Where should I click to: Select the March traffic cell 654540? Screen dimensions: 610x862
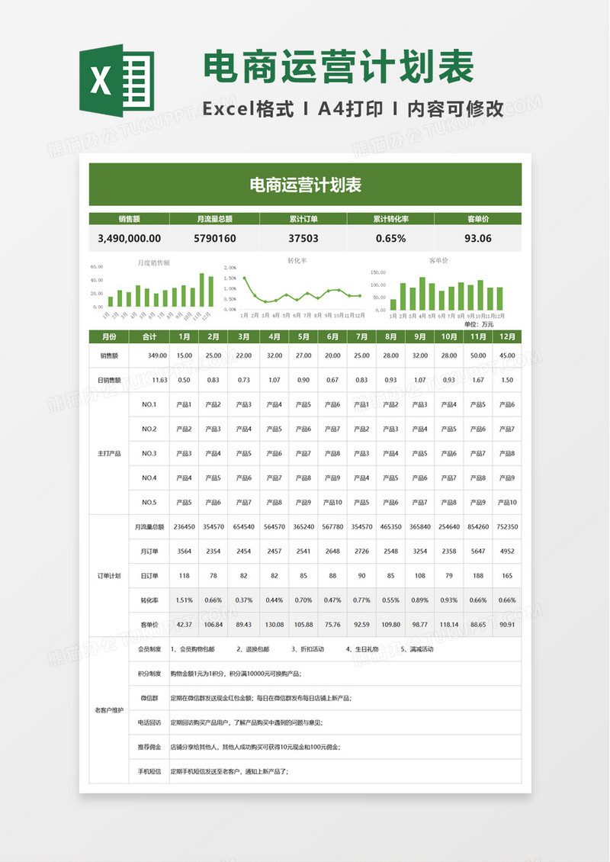tap(243, 526)
